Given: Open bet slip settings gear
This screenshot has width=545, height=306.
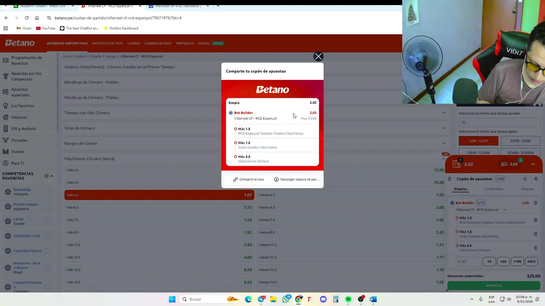Looking at the screenshot, I should [536, 179].
